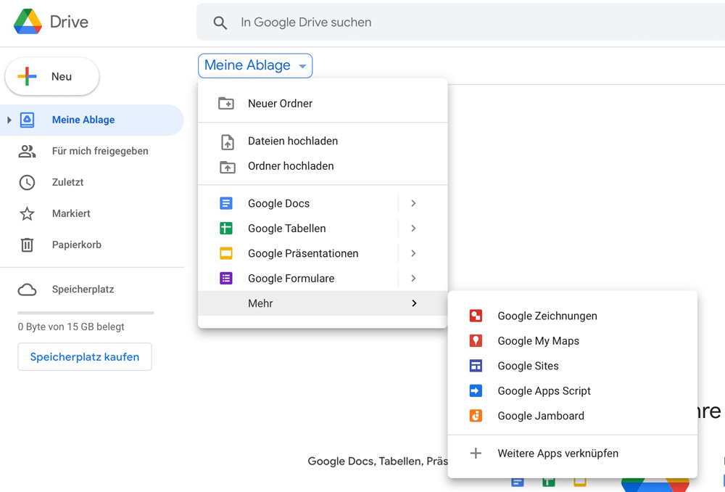Open Markiert in the sidebar

point(91,213)
